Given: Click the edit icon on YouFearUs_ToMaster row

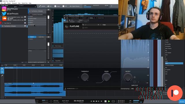Looking at the screenshot, I should pos(25,26).
